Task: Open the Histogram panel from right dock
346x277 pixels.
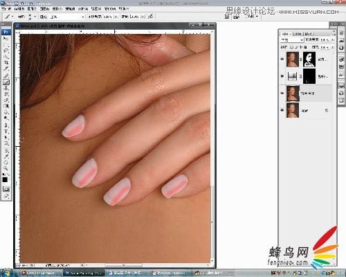Action: tap(341, 40)
